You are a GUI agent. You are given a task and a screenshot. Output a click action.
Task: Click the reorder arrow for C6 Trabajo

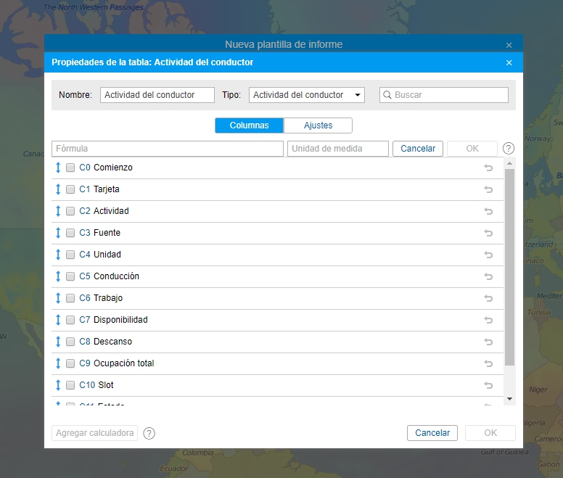tap(58, 298)
